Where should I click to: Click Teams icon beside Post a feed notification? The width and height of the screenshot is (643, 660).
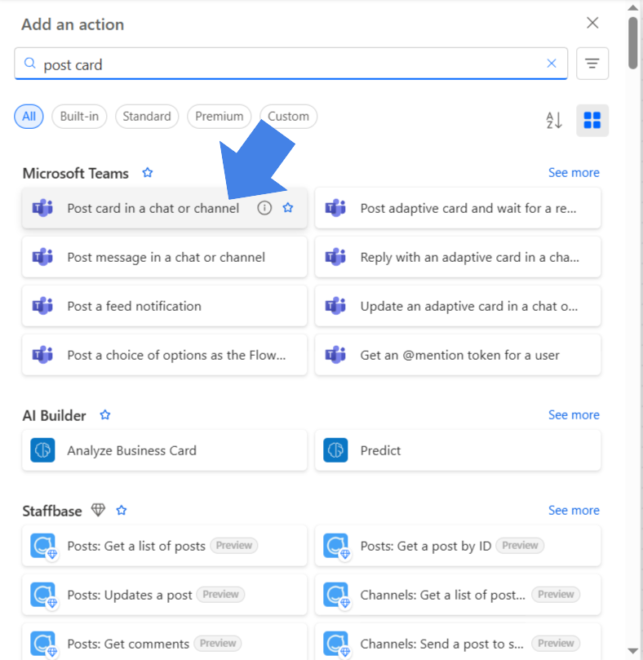pyautogui.click(x=42, y=306)
